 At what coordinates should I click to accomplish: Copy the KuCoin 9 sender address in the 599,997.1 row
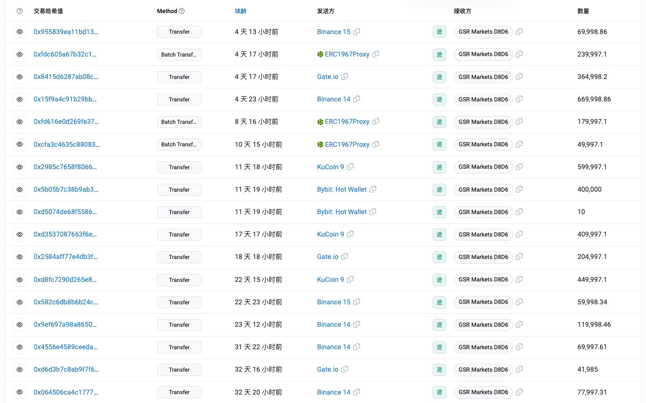click(350, 167)
